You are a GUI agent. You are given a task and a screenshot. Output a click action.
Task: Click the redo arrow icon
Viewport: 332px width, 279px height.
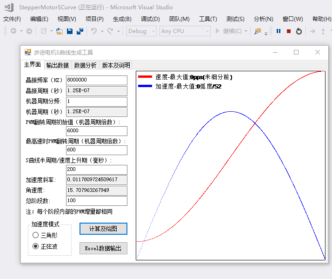click(110, 31)
